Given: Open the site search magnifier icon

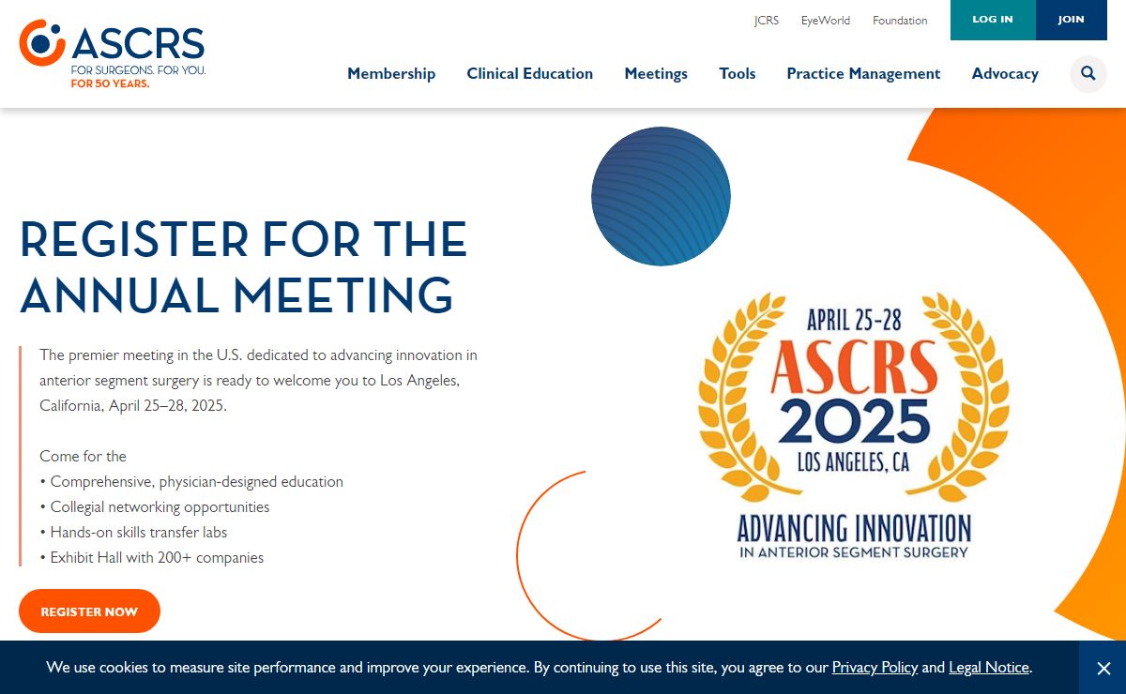Looking at the screenshot, I should [x=1088, y=74].
